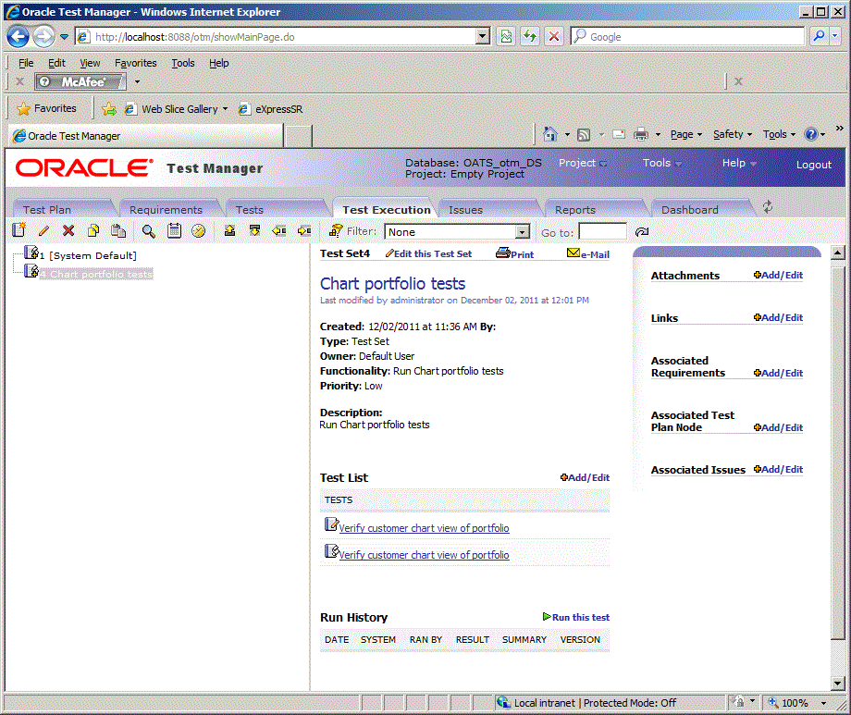Click the Logout link

click(814, 165)
